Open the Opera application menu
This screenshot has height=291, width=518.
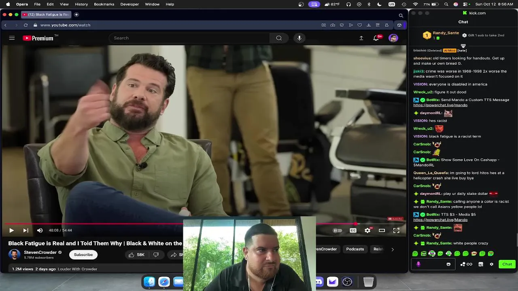(22, 4)
